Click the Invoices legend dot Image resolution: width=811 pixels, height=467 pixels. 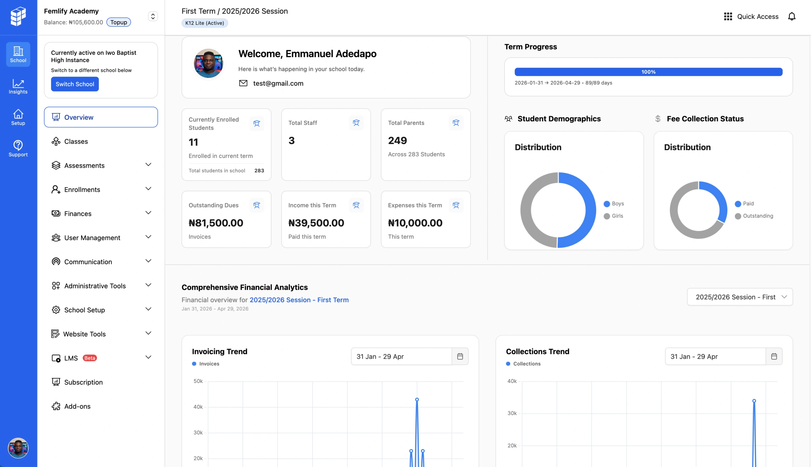[194, 364]
